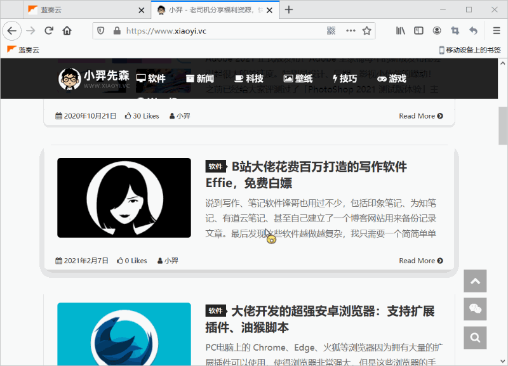Toggle the sidebar panel icon
The image size is (508, 366).
pyautogui.click(x=418, y=30)
